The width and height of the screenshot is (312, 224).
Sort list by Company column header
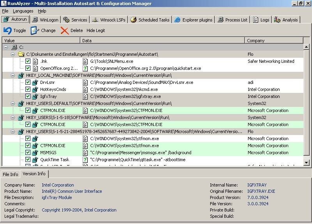pos(274,41)
